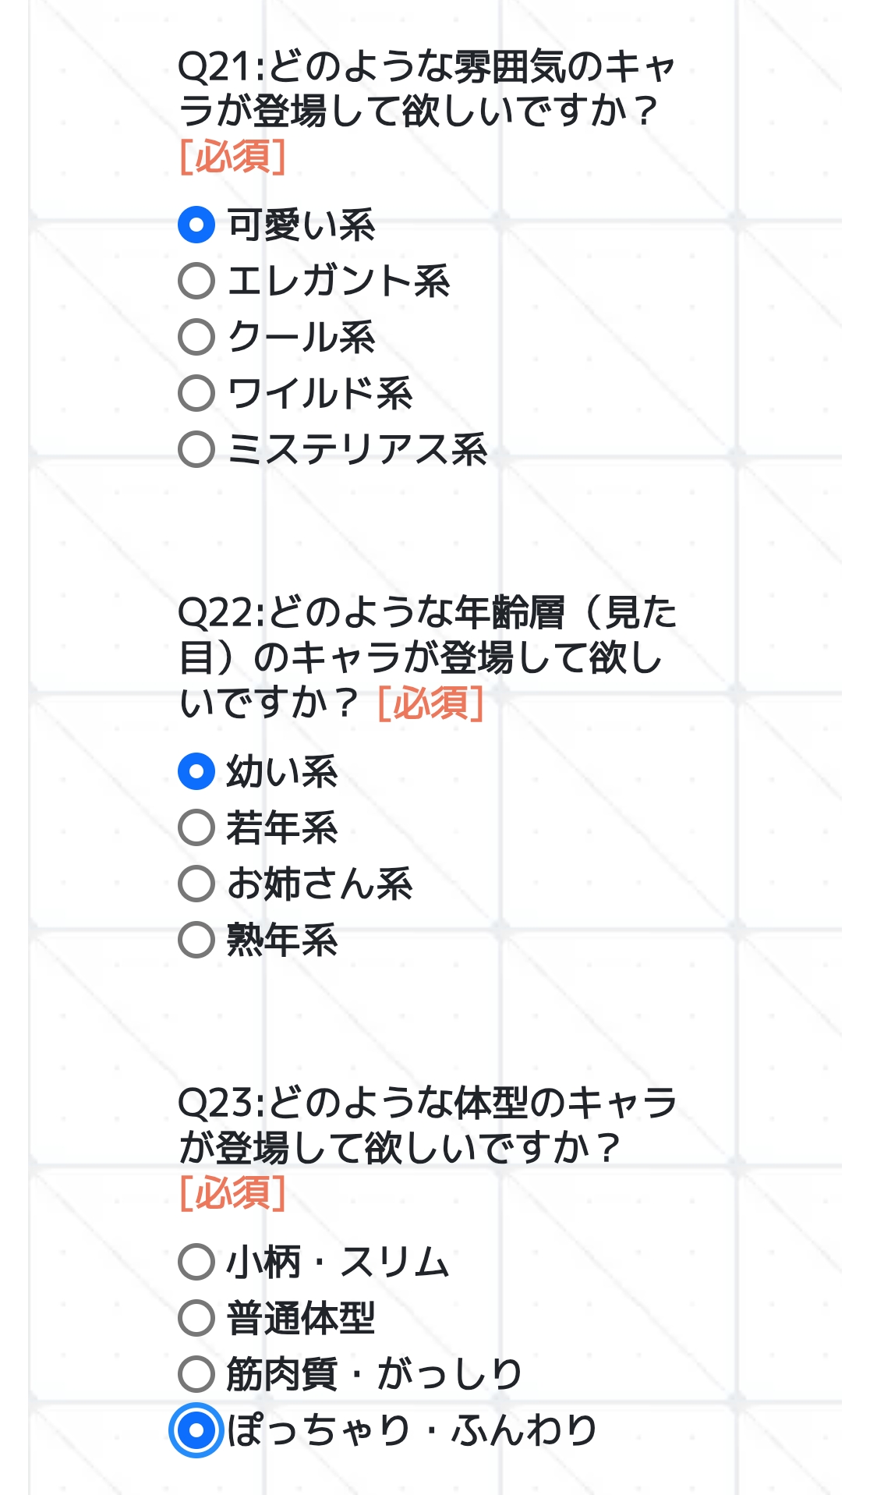The width and height of the screenshot is (870, 1495).
Task: Select the 幼い系 radio button
Action: click(x=196, y=771)
